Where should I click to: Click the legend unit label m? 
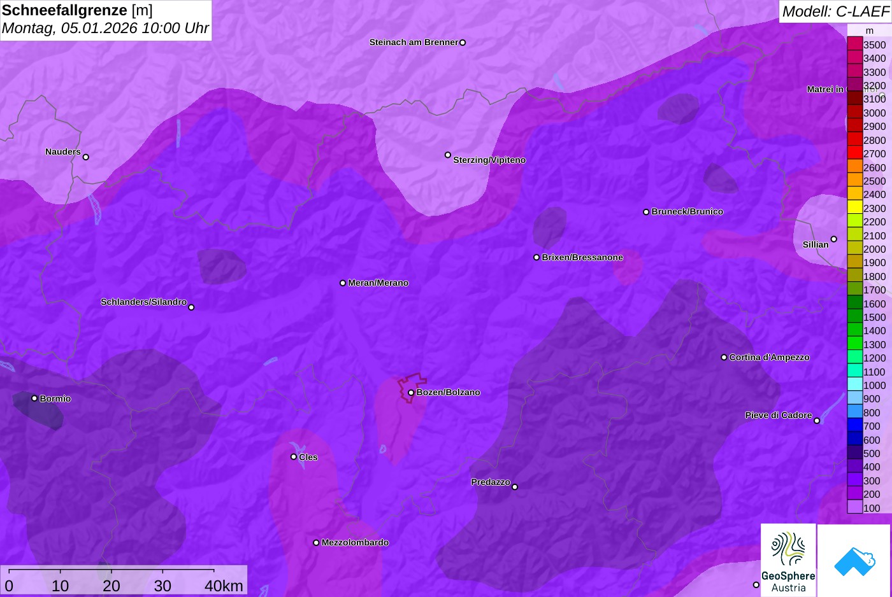pos(870,31)
